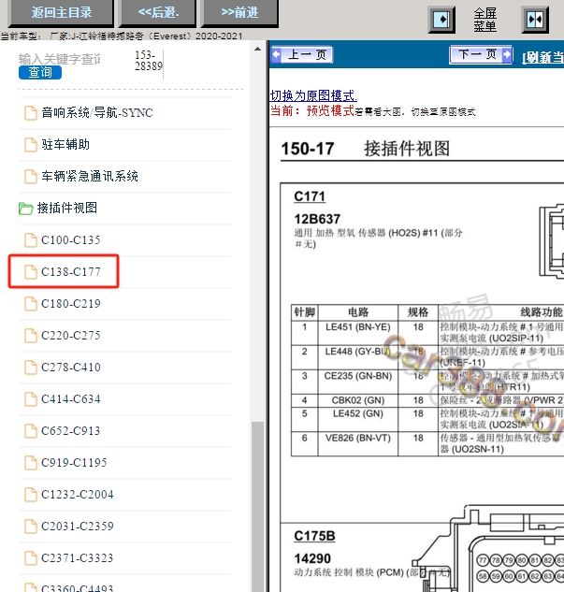Go to previous page with 上一页
The width and height of the screenshot is (564, 592).
302,55
